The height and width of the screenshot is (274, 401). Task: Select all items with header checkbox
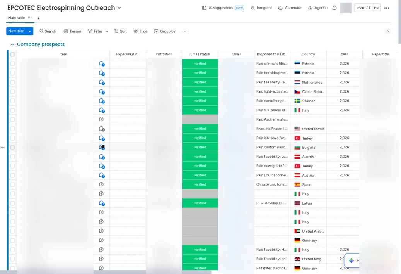[x=12, y=54]
